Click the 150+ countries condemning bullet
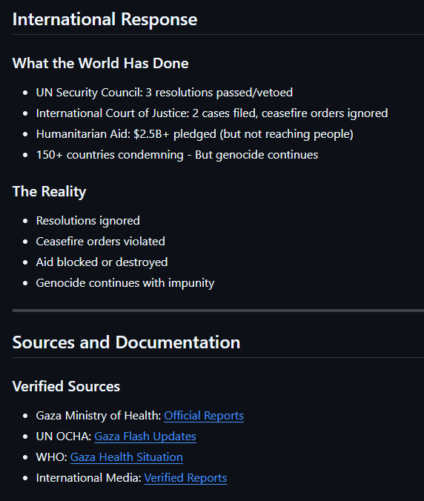 [177, 155]
